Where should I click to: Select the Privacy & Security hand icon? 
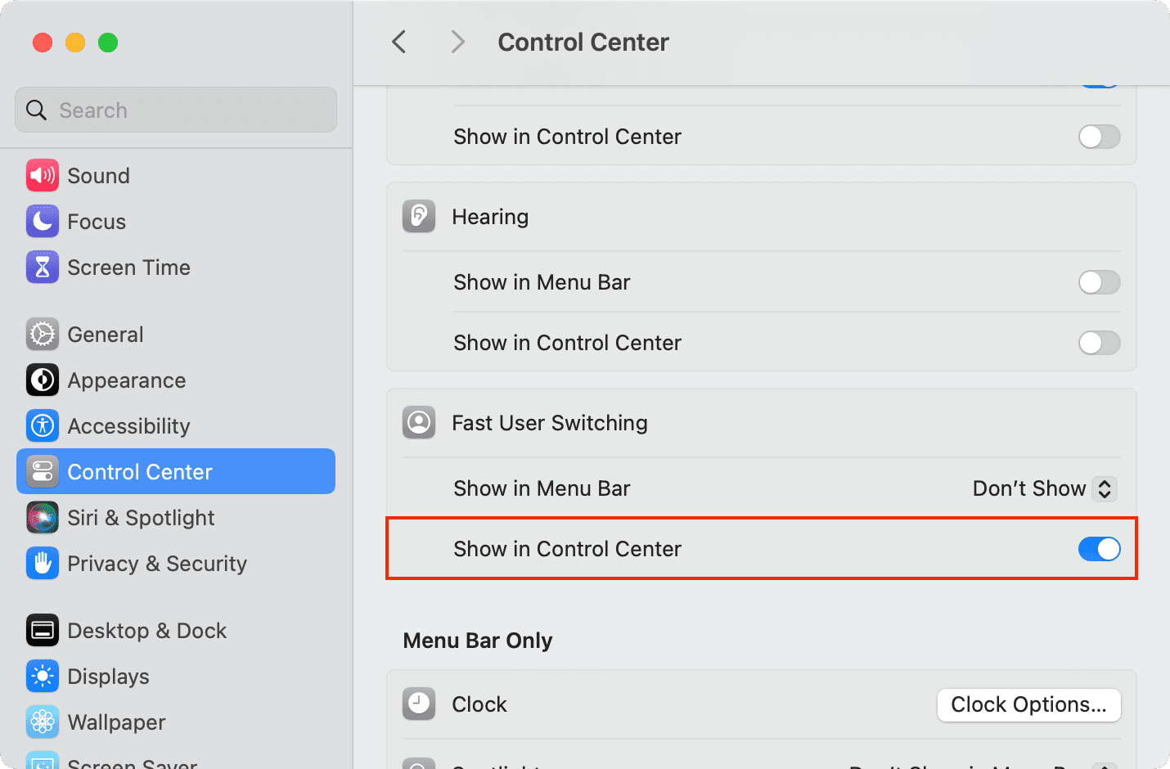coord(42,563)
